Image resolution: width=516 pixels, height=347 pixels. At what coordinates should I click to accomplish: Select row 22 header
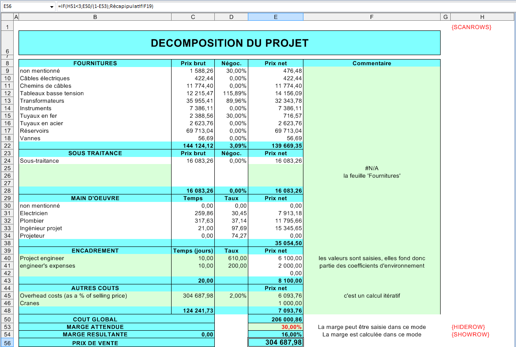[7, 146]
